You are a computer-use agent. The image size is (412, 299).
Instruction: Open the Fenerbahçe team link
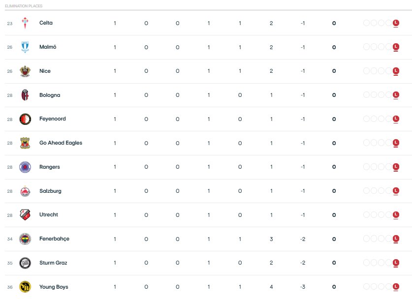pyautogui.click(x=54, y=239)
